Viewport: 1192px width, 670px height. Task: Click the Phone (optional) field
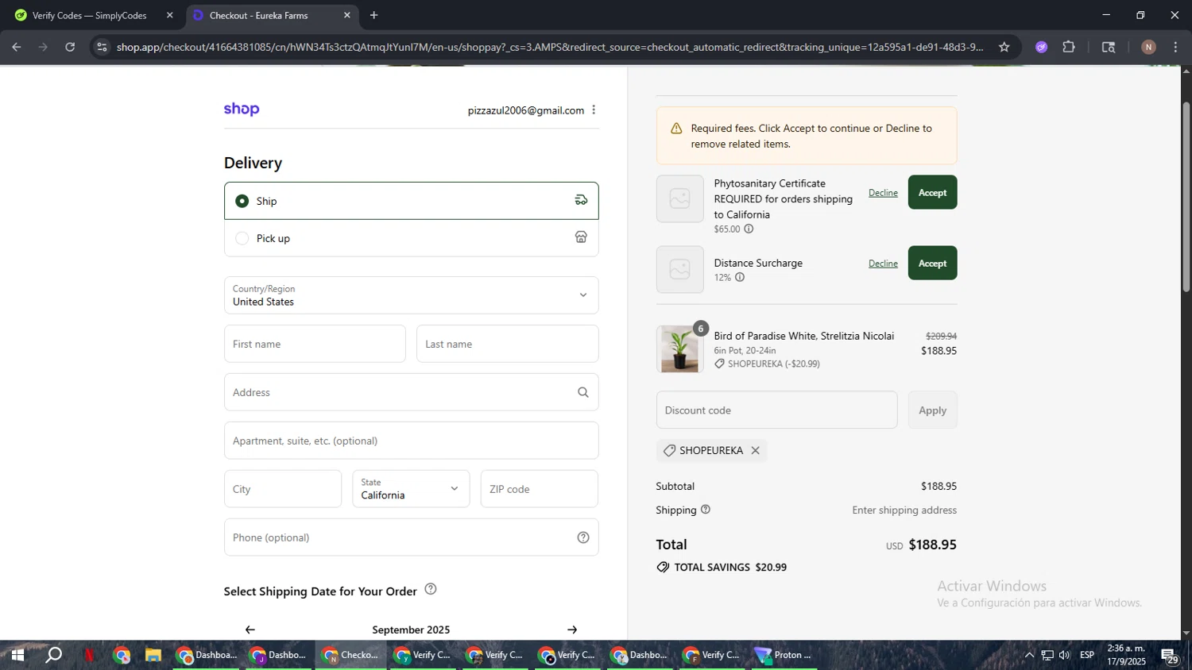[411, 537]
